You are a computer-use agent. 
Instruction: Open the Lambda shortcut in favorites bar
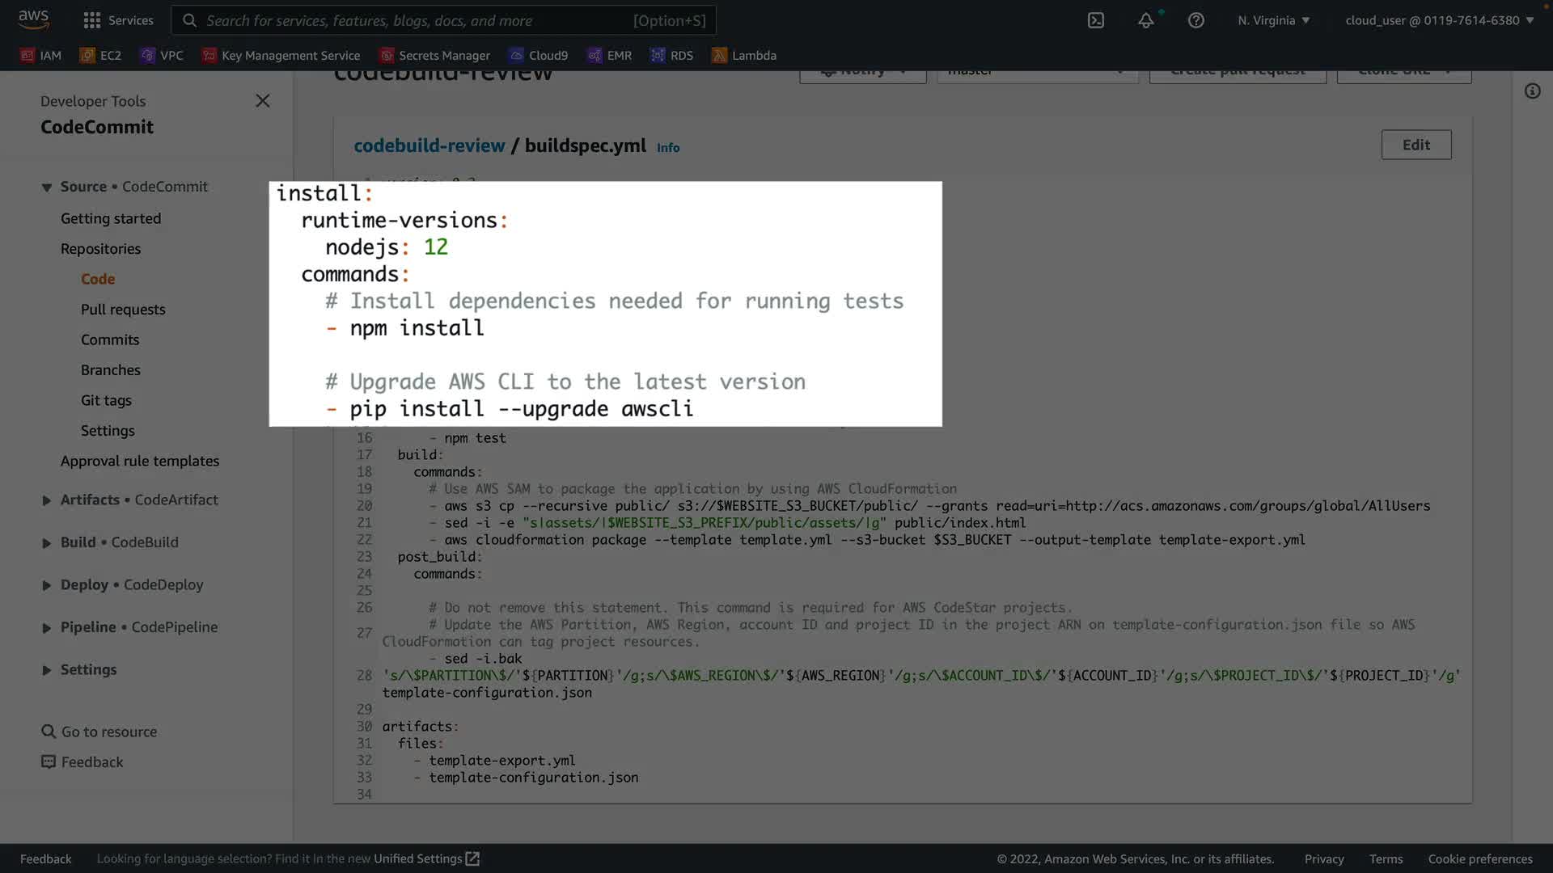click(743, 55)
